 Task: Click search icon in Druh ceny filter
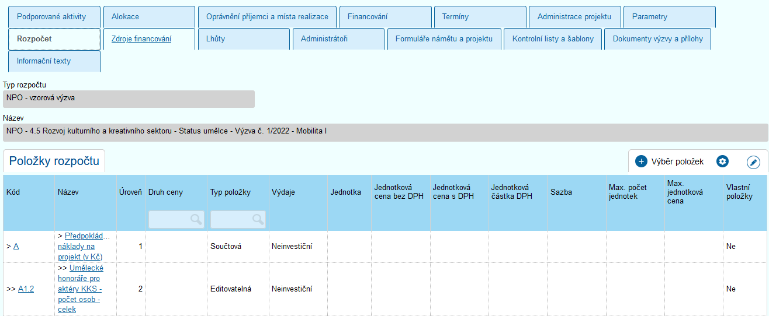pyautogui.click(x=196, y=219)
